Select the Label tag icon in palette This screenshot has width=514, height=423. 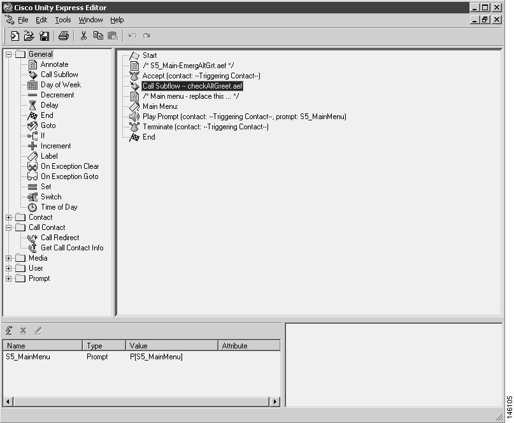[x=32, y=156]
